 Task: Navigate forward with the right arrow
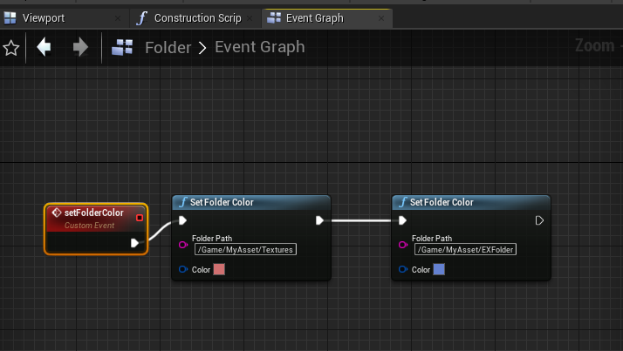(80, 47)
